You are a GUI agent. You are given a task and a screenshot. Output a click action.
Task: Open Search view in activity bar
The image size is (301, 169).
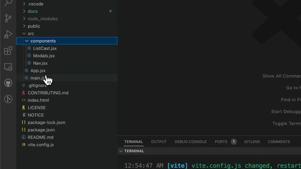(8, 3)
